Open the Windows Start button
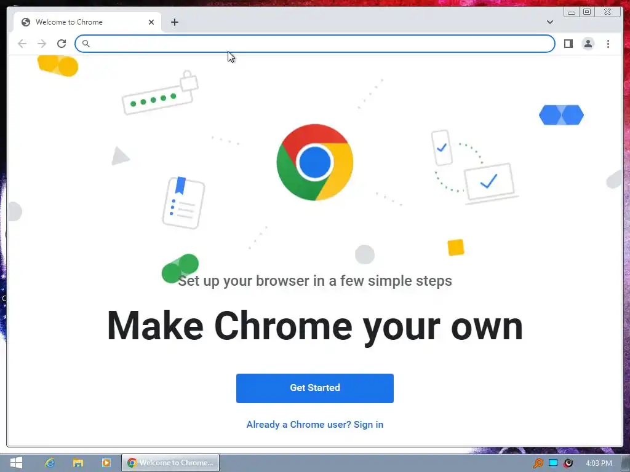Viewport: 630px width, 472px height. pyautogui.click(x=16, y=463)
